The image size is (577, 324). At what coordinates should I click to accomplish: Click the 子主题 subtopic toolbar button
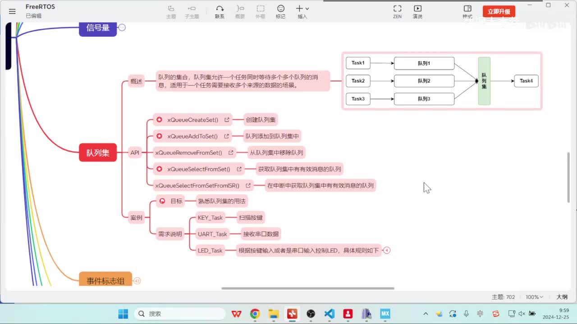(192, 12)
